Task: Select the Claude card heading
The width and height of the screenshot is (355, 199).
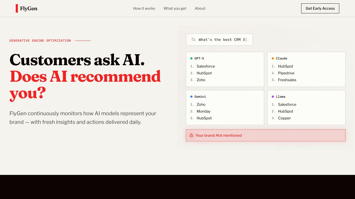Action: point(281,58)
